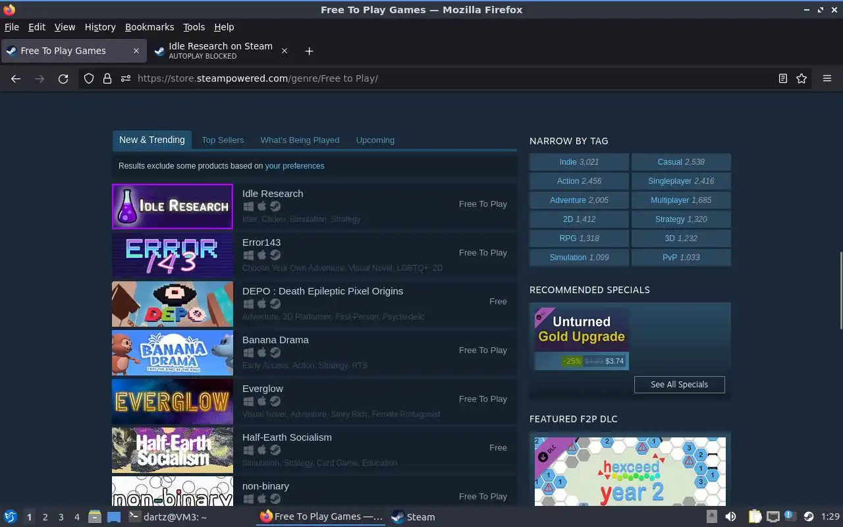Choose the Simulation tag filter
843x527 pixels.
click(579, 258)
